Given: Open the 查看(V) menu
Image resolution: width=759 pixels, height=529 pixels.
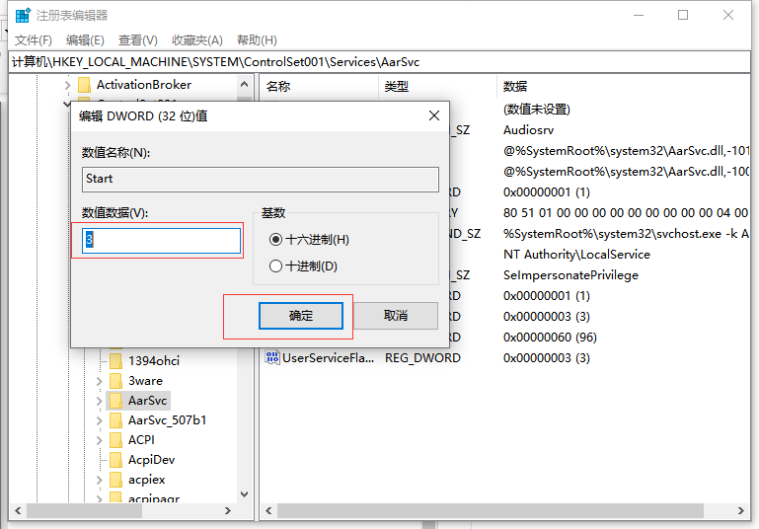Looking at the screenshot, I should tap(138, 40).
